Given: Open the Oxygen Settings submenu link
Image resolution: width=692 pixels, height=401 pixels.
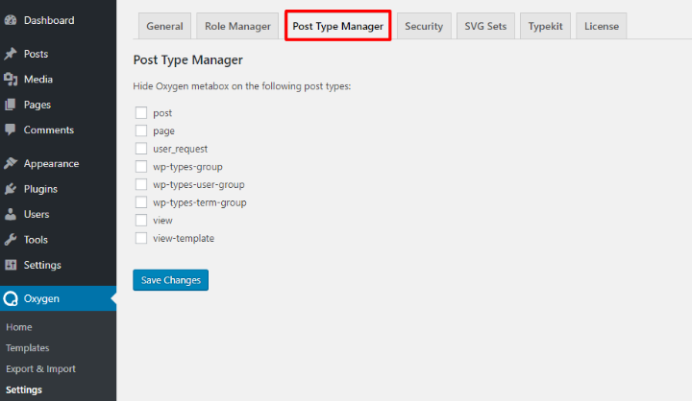Looking at the screenshot, I should pyautogui.click(x=24, y=389).
